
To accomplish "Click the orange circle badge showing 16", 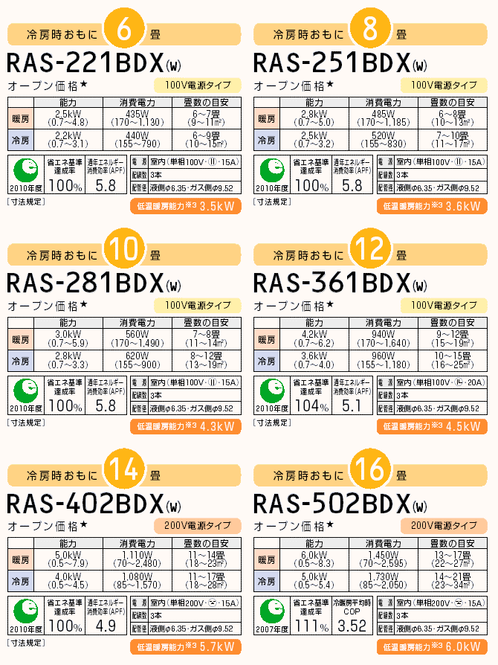I will (x=370, y=469).
